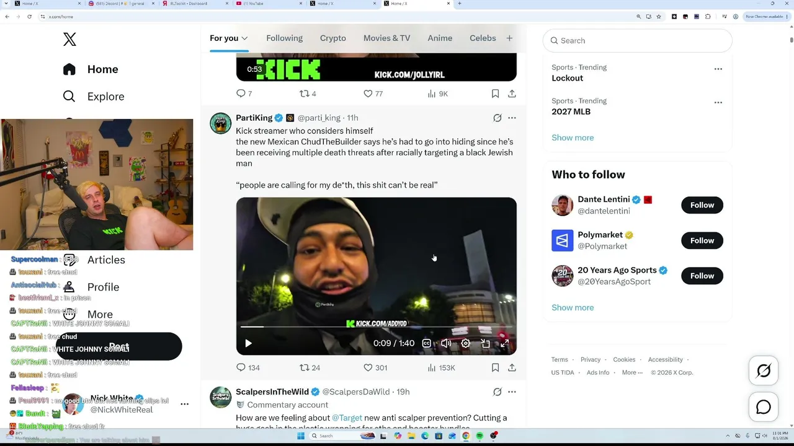Viewport: 794px width, 446px height.
Task: Toggle closed captions on the video
Action: (427, 343)
